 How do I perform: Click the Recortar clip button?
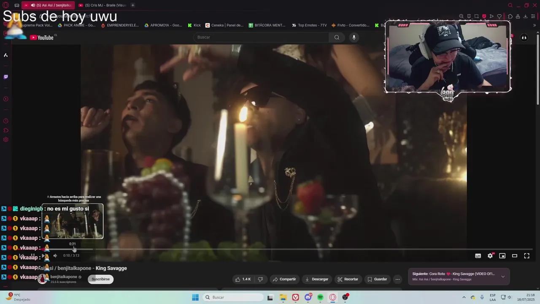(348, 279)
